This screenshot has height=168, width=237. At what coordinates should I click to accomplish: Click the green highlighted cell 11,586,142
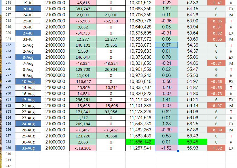[140, 142]
